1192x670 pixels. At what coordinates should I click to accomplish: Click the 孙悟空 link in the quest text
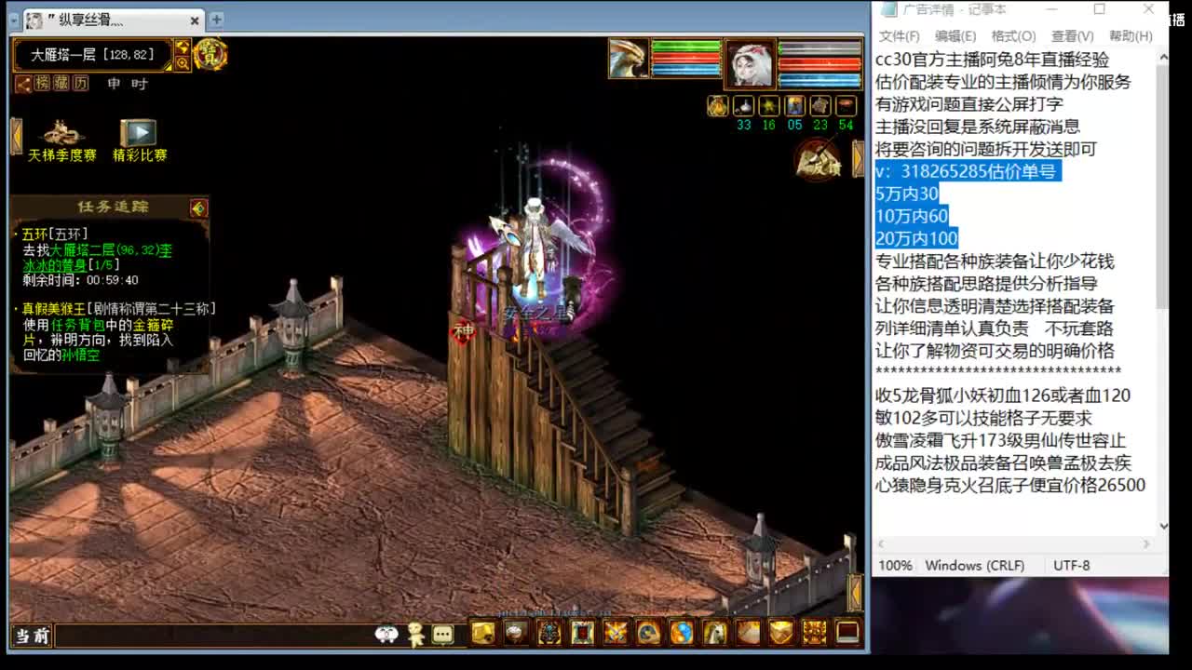coord(81,355)
